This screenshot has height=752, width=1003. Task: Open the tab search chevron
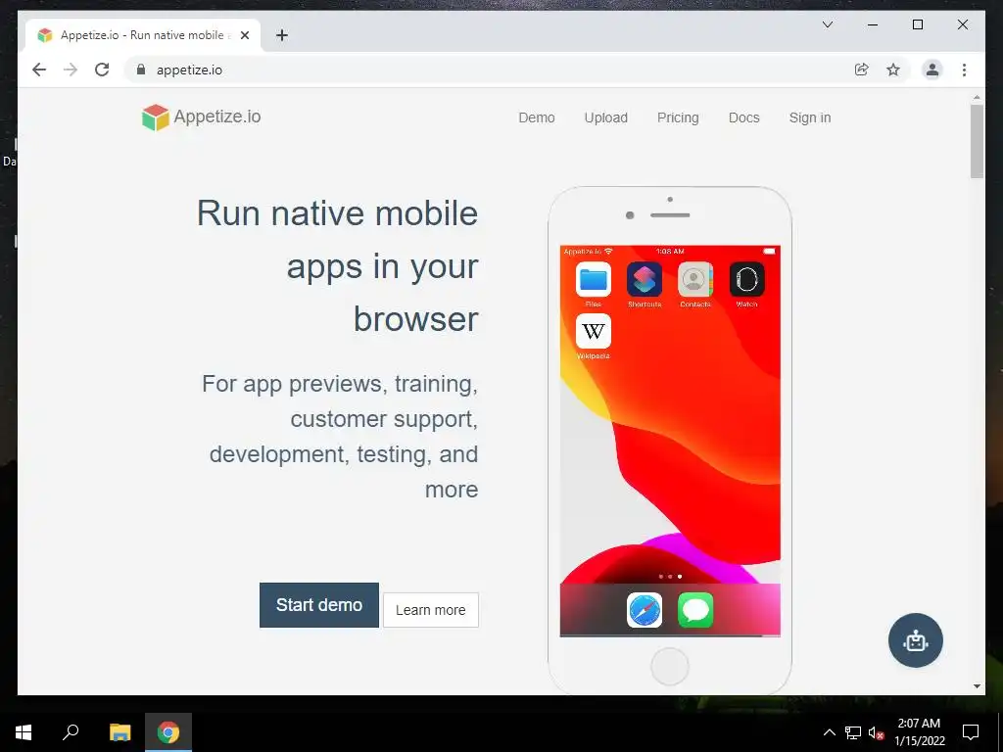point(827,24)
